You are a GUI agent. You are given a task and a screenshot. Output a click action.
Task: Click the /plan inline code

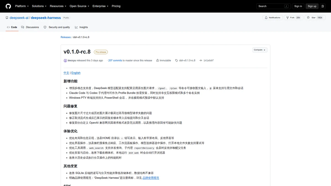(x=173, y=88)
